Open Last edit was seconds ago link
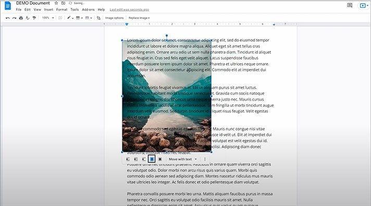371x206 pixels. coord(129,10)
